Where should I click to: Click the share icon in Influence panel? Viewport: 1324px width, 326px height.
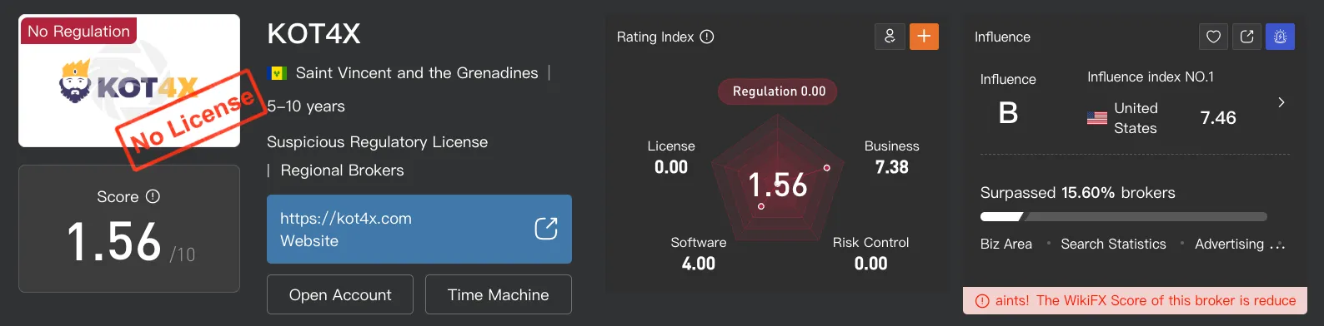coord(1247,37)
